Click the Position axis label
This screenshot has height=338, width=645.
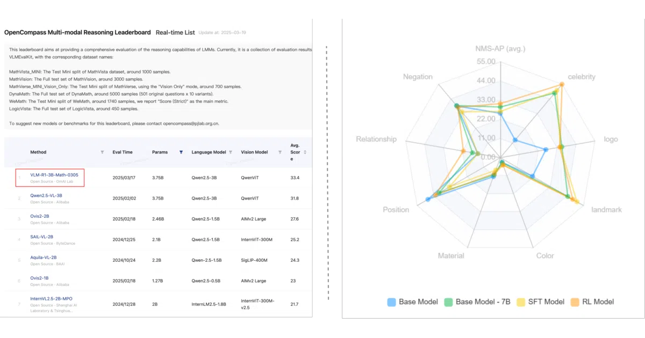click(x=396, y=209)
